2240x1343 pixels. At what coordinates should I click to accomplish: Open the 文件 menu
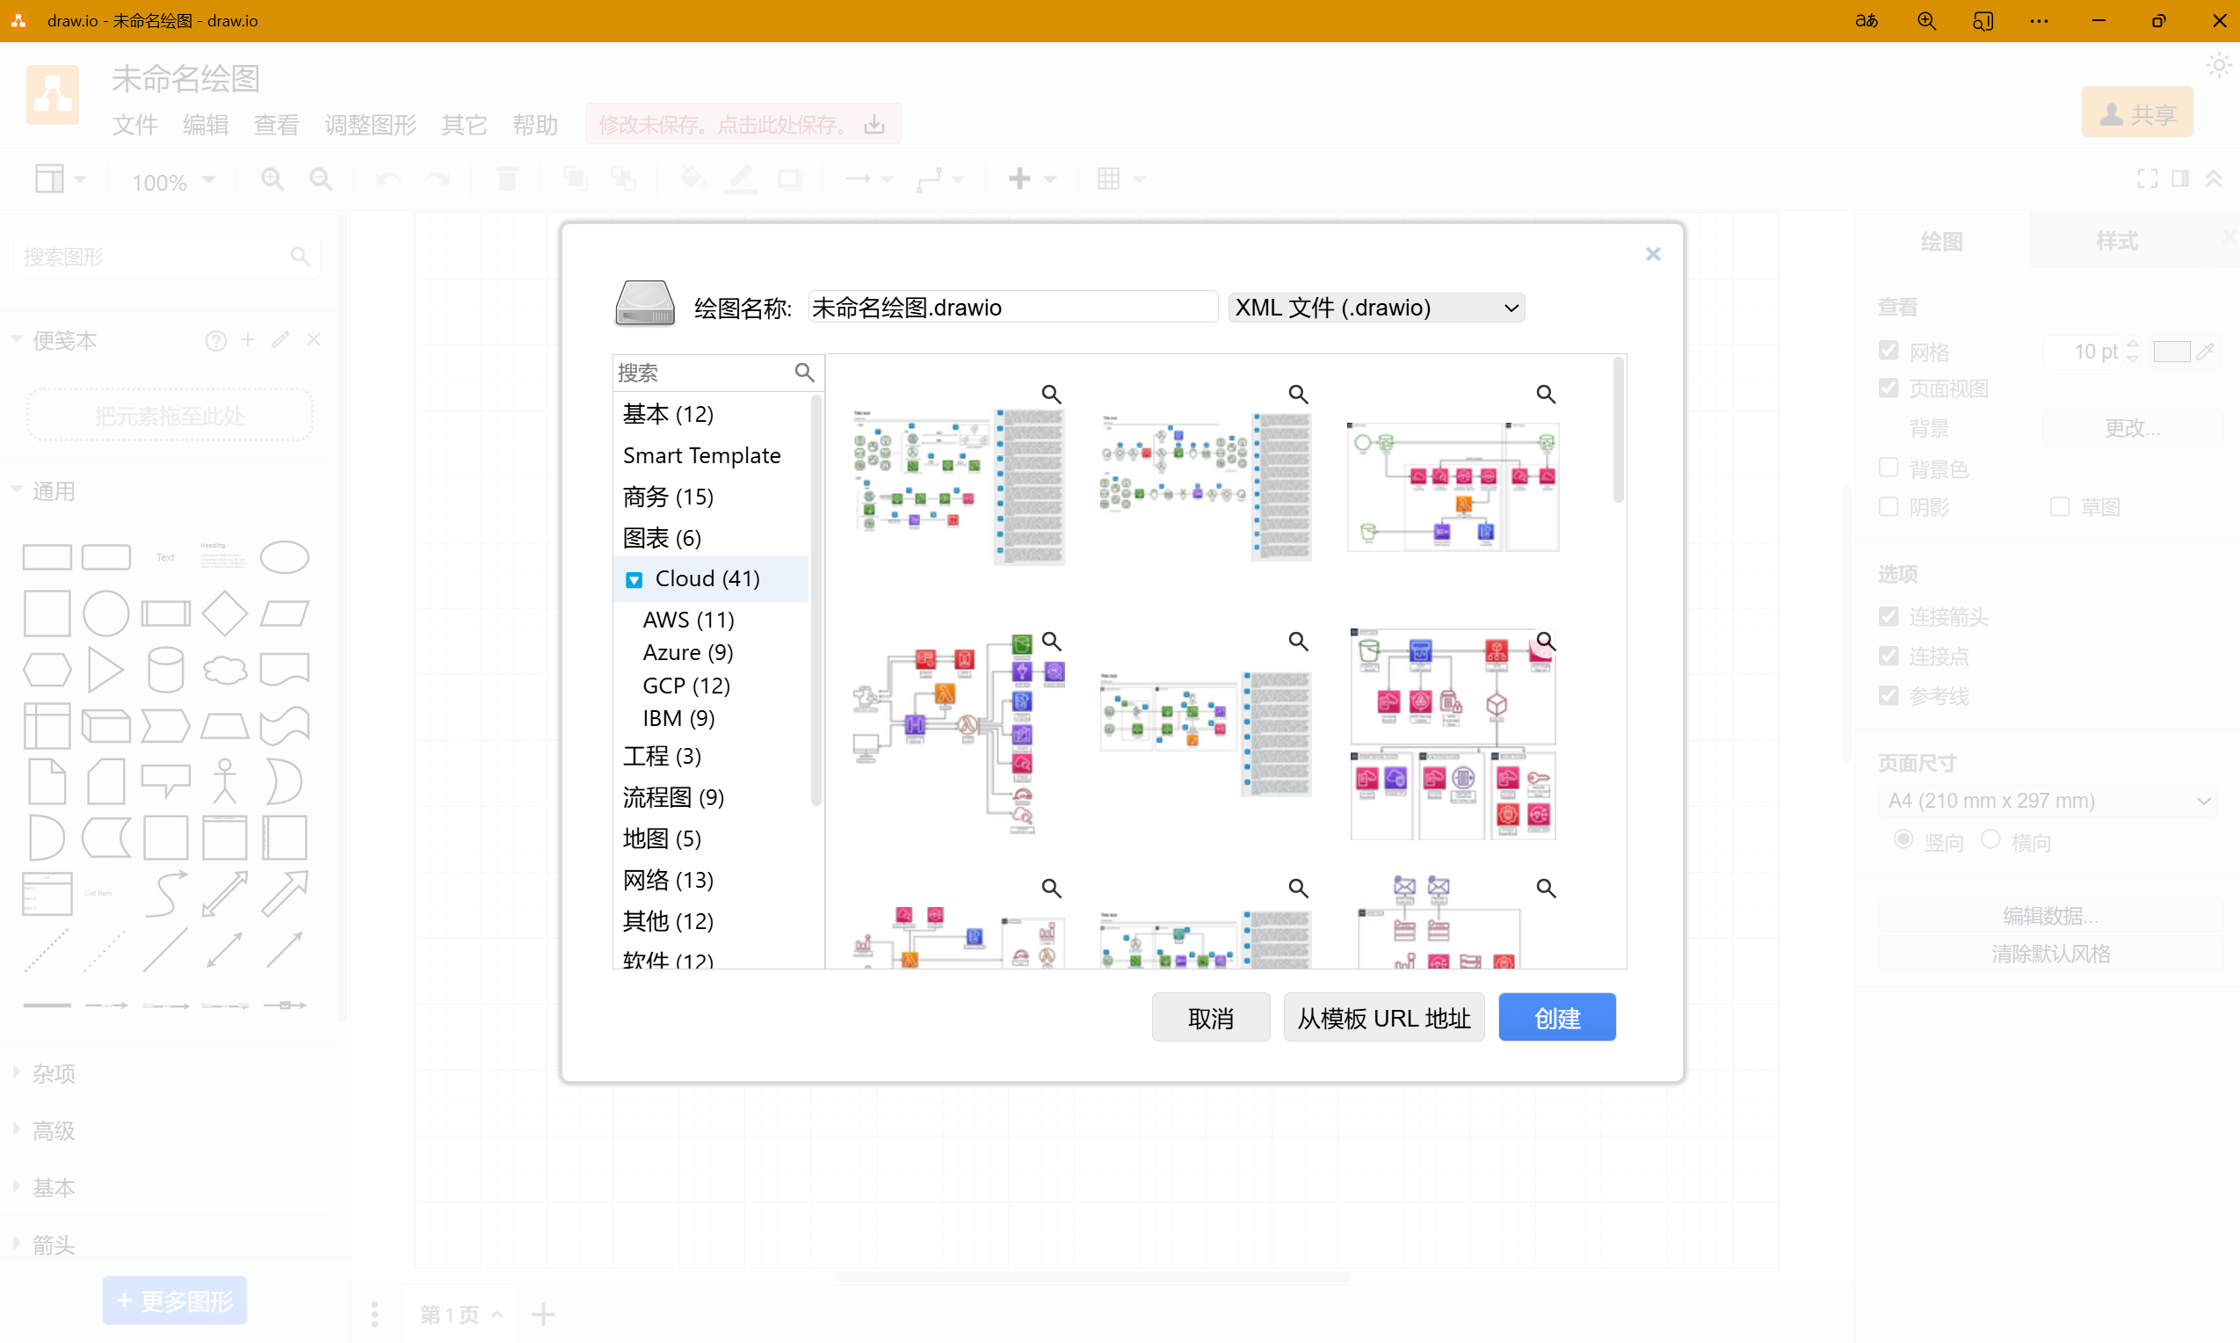tap(134, 125)
